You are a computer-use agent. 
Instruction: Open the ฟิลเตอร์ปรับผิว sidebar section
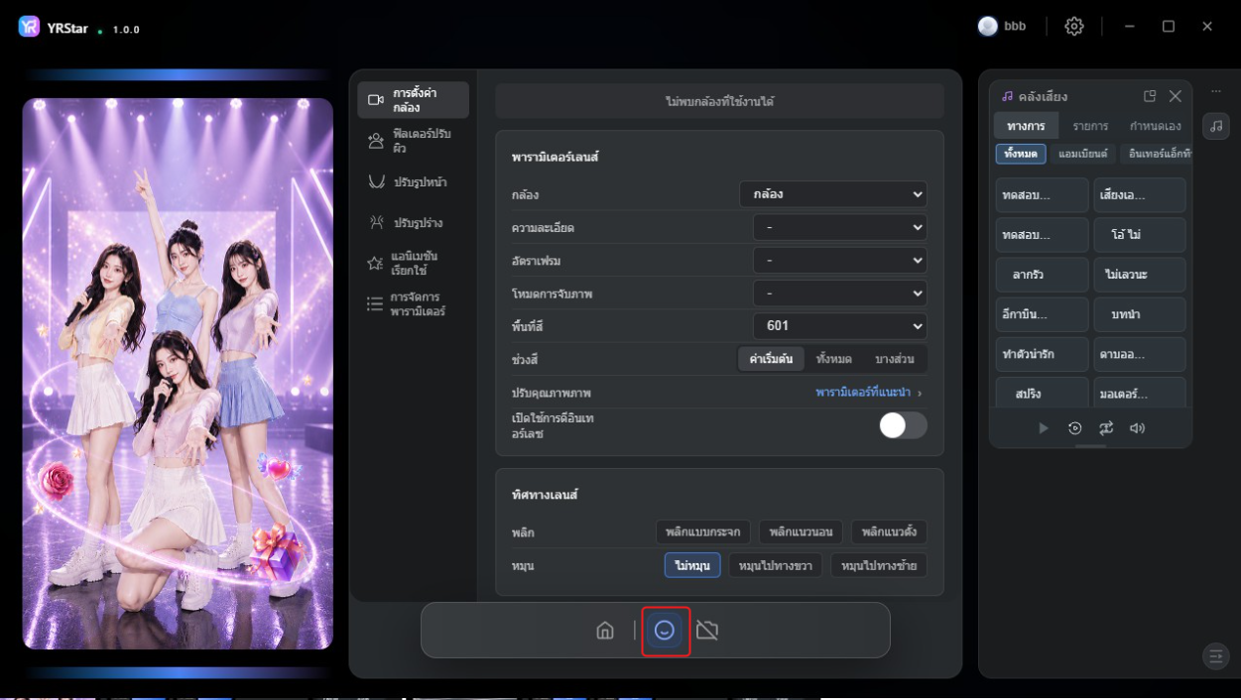[x=413, y=141]
